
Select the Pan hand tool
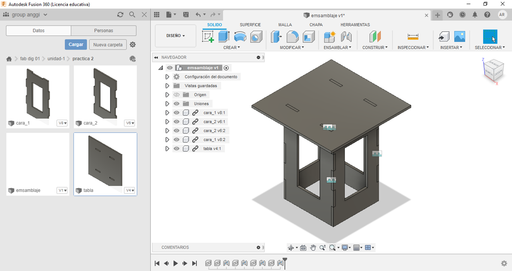pos(313,248)
